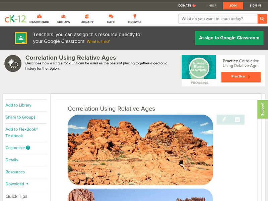Image resolution: width=268 pixels, height=201 pixels.
Task: Click the search input field
Action: coord(218,19)
